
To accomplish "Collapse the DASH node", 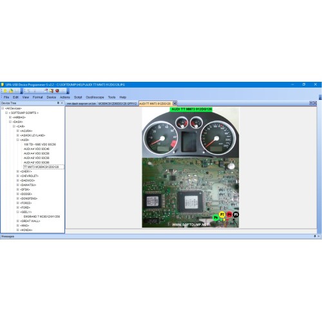I will [x=10, y=122].
